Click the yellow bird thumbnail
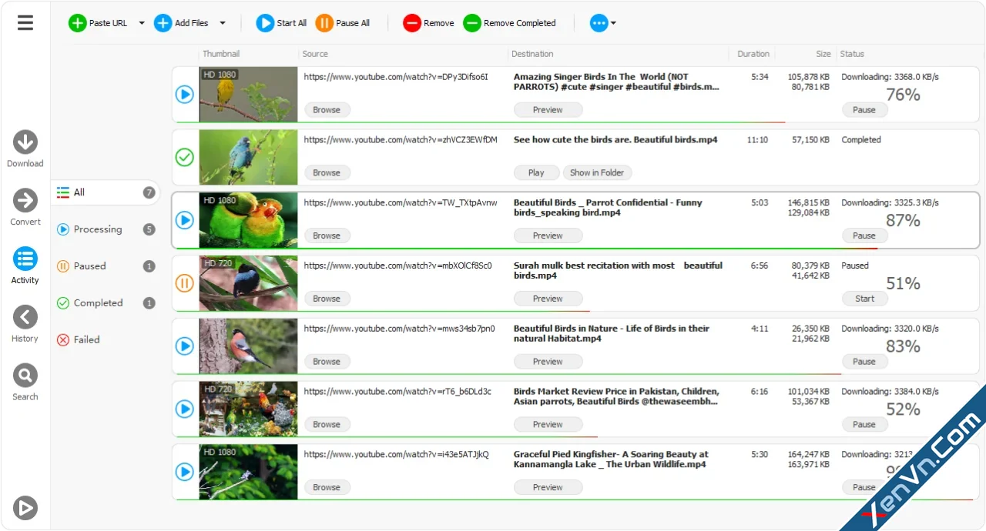 pos(248,94)
